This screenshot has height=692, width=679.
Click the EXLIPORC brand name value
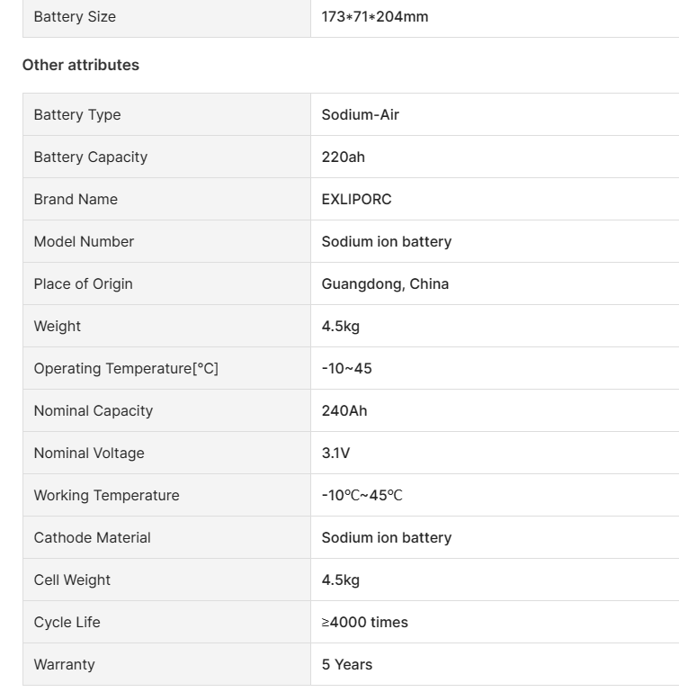tap(357, 199)
